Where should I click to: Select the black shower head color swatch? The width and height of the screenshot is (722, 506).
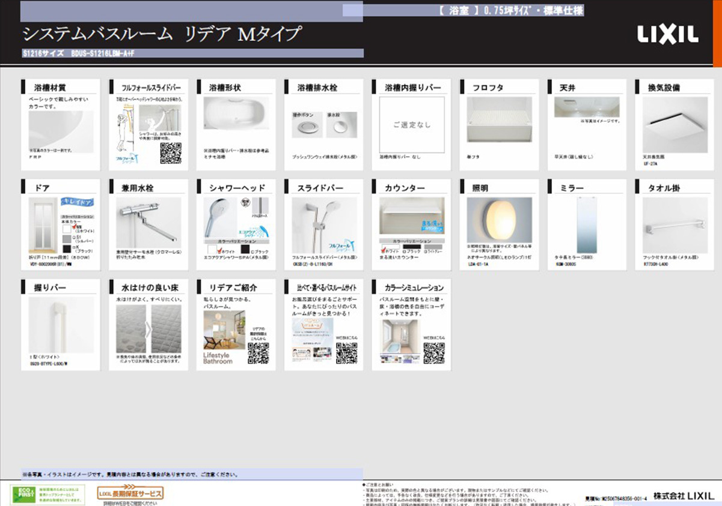point(244,250)
